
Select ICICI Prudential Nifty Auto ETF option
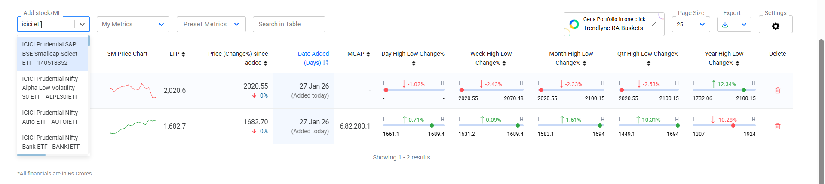50,117
